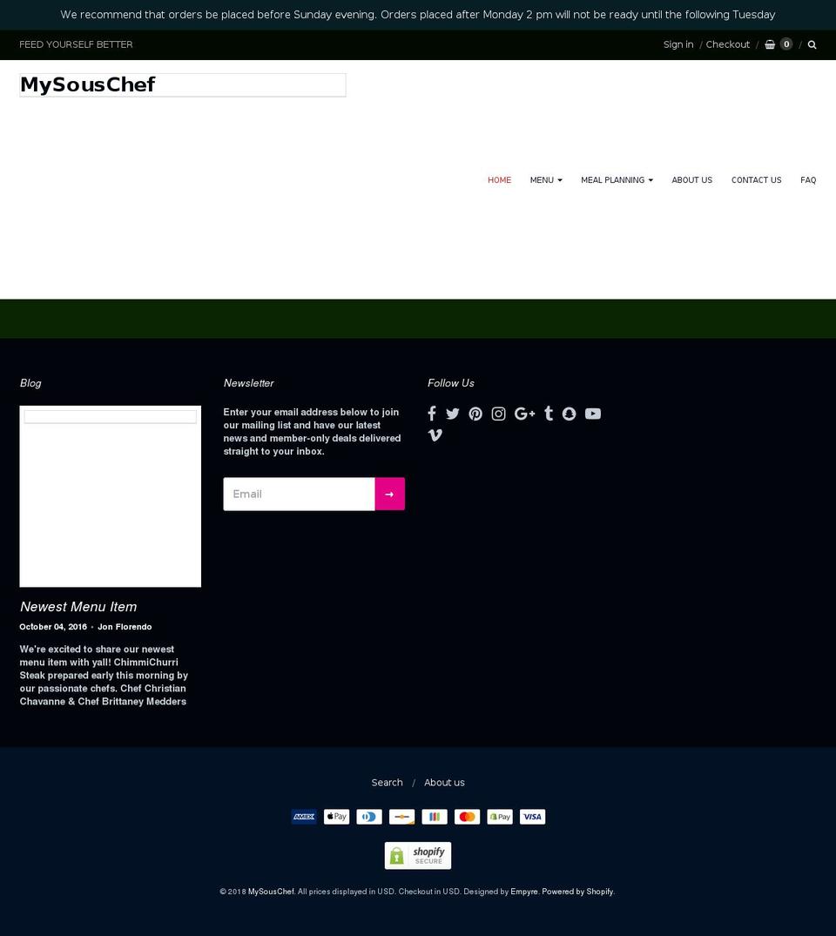This screenshot has height=936, width=836.
Task: Click the Empyre designer link
Action: click(523, 892)
